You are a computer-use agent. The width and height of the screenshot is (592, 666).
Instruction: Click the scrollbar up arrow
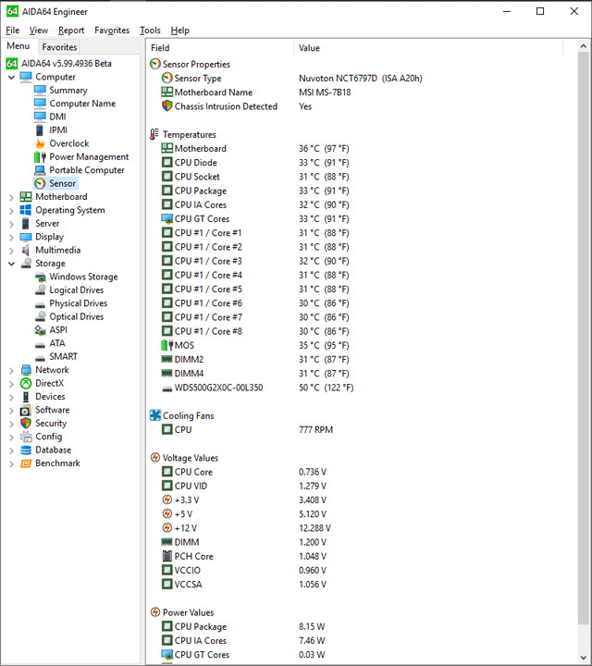tap(584, 46)
